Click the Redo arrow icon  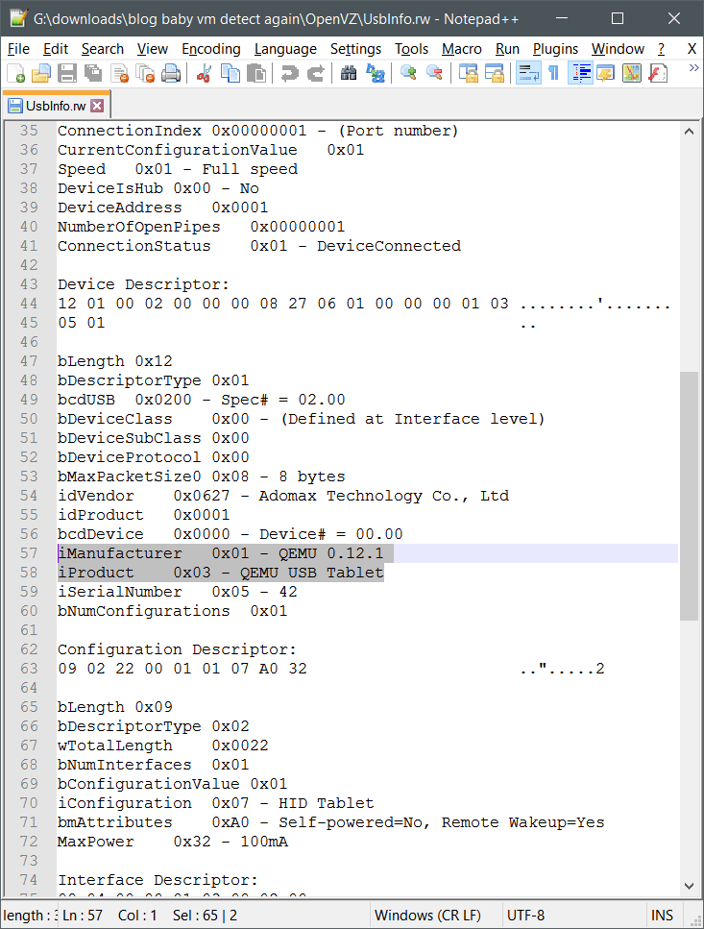coord(316,73)
